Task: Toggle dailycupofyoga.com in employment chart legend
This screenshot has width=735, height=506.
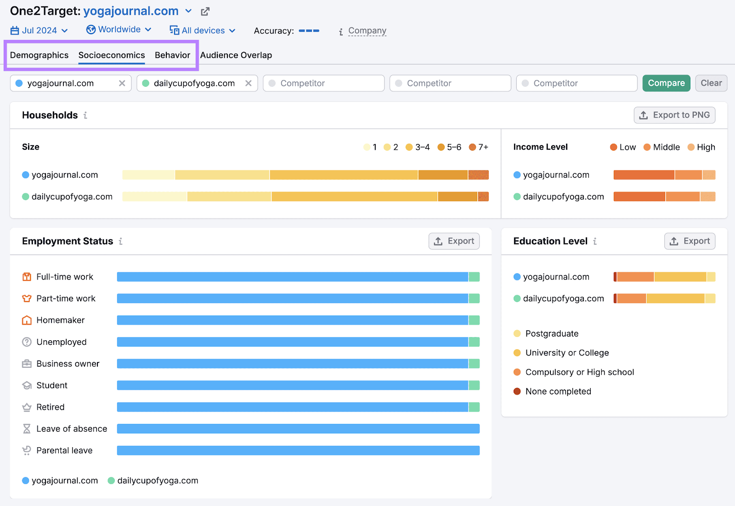Action: (x=153, y=480)
